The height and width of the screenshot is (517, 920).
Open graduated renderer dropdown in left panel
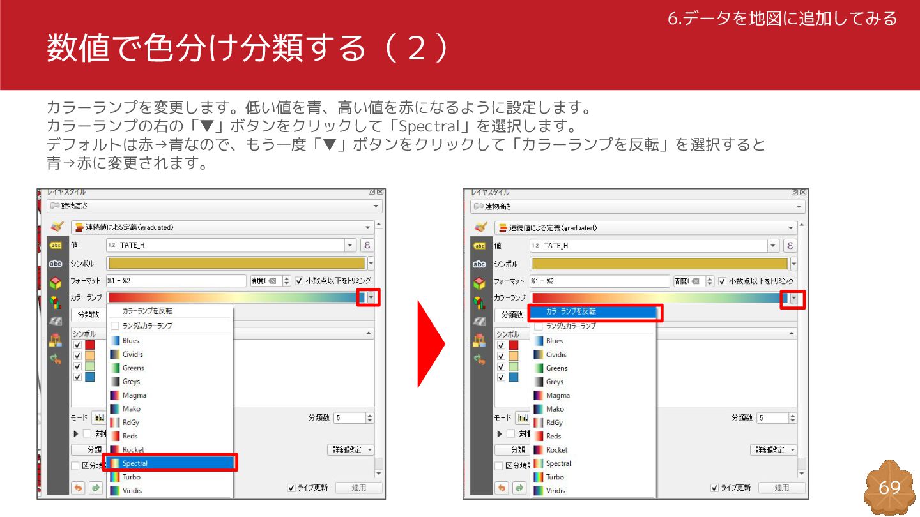[222, 227]
